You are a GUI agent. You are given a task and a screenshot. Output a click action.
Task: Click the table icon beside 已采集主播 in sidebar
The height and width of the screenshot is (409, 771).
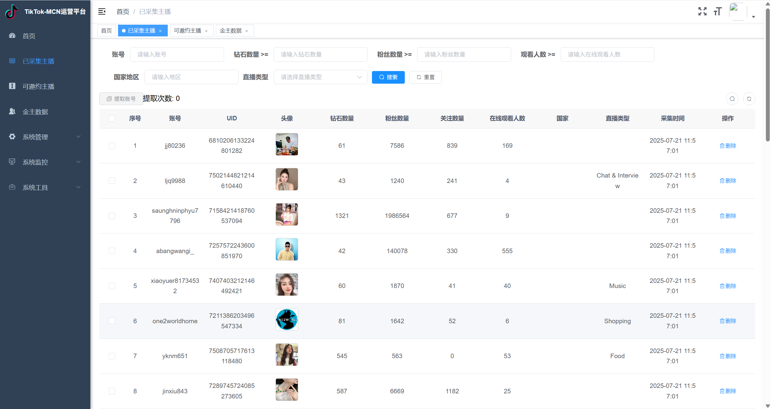click(12, 61)
